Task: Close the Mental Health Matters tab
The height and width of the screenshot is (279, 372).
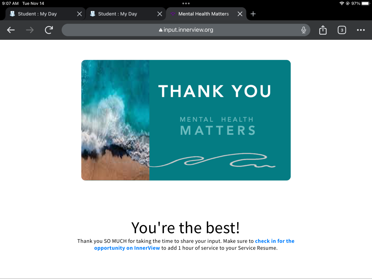Action: click(x=240, y=14)
